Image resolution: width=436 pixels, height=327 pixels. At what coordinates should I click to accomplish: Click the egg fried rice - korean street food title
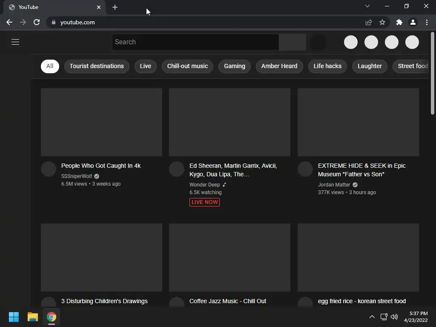click(362, 301)
